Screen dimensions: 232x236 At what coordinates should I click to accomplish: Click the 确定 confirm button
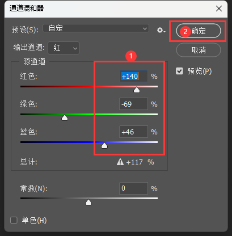click(199, 31)
